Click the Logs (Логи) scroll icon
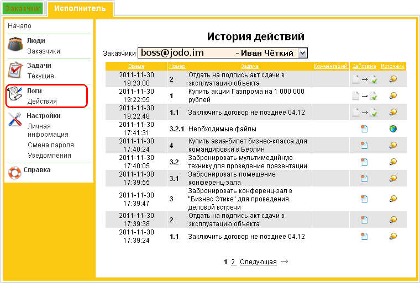Screen dimensions: 420x283 click(x=15, y=95)
